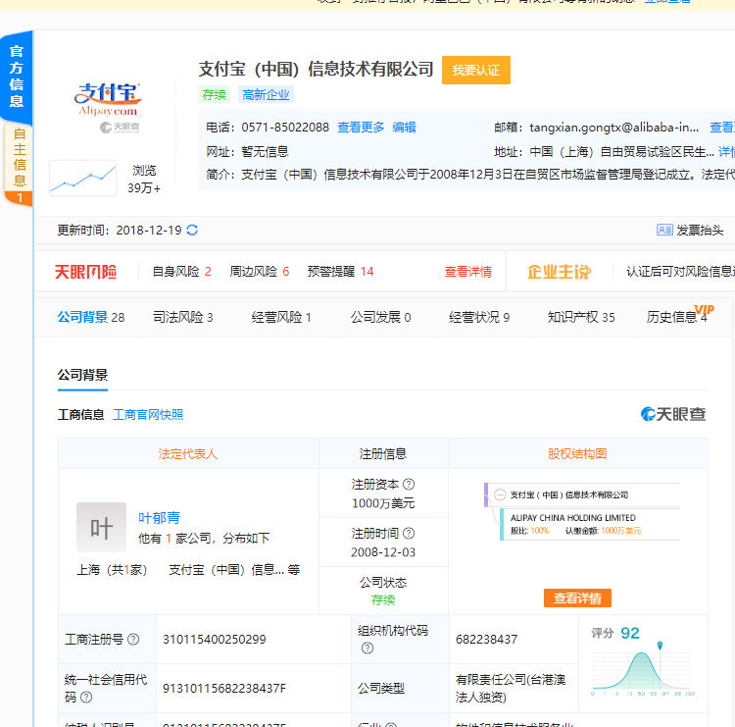The height and width of the screenshot is (727, 735).
Task: Click the registration date 2008-12-03
Action: (383, 552)
